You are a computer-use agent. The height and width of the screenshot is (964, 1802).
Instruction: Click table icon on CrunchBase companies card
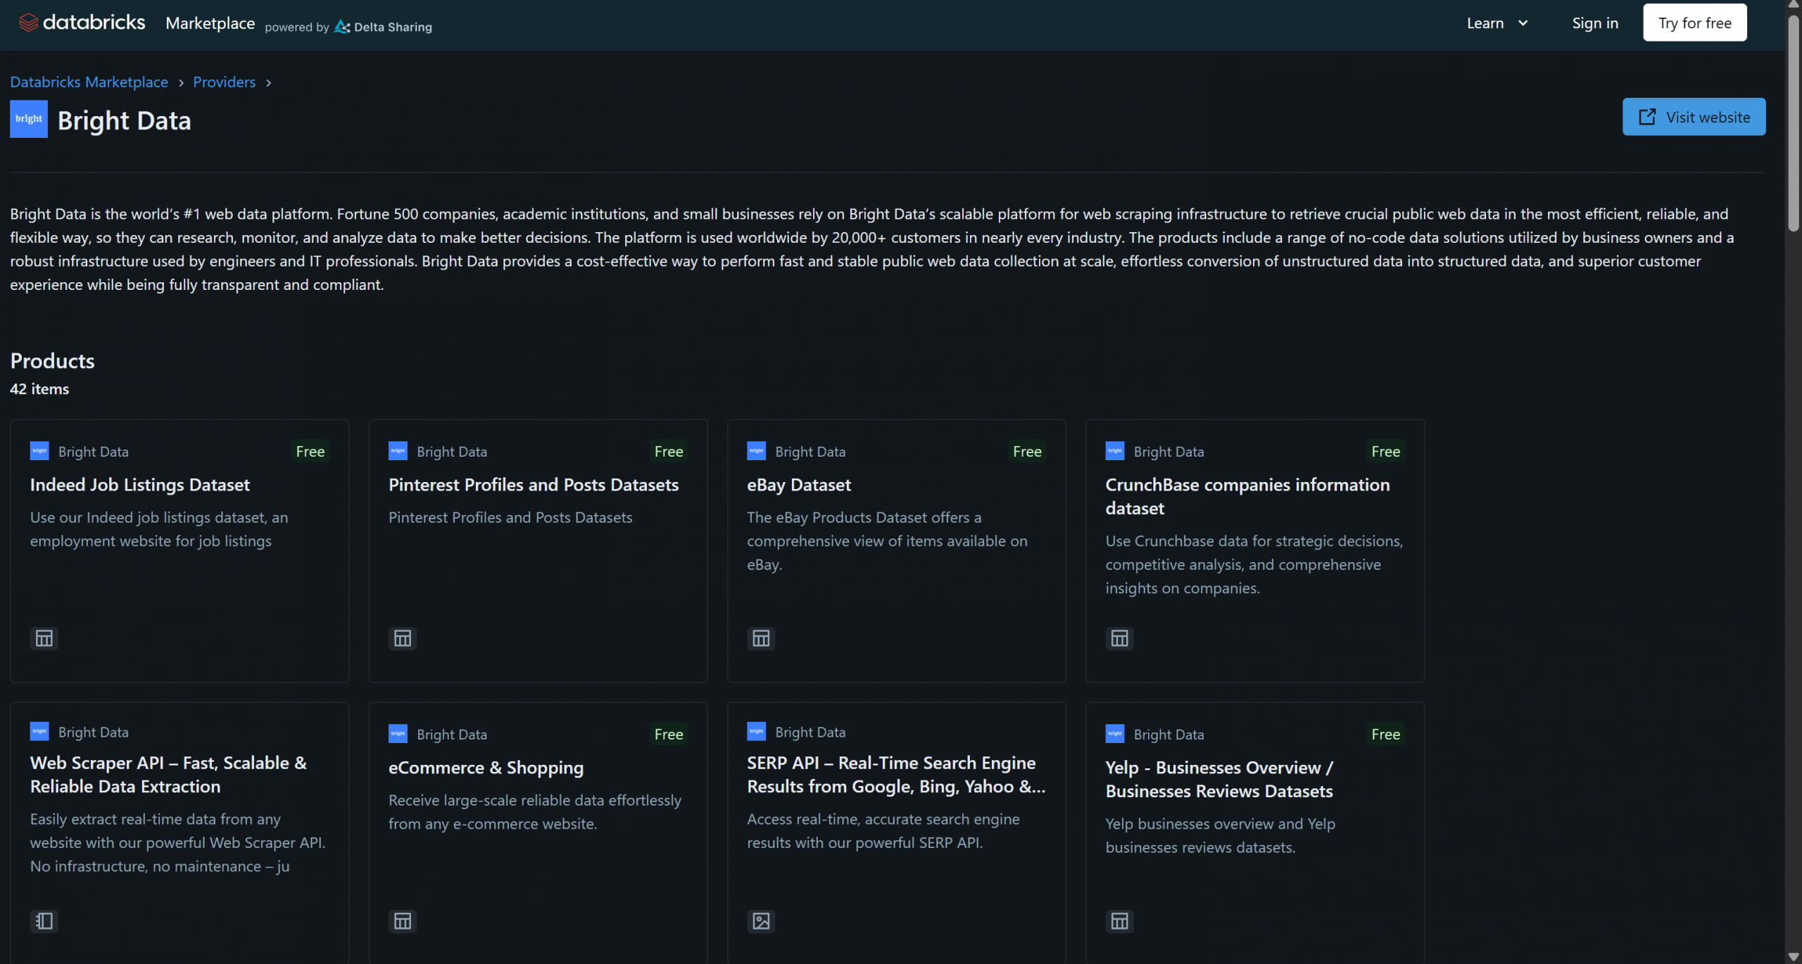pos(1119,638)
